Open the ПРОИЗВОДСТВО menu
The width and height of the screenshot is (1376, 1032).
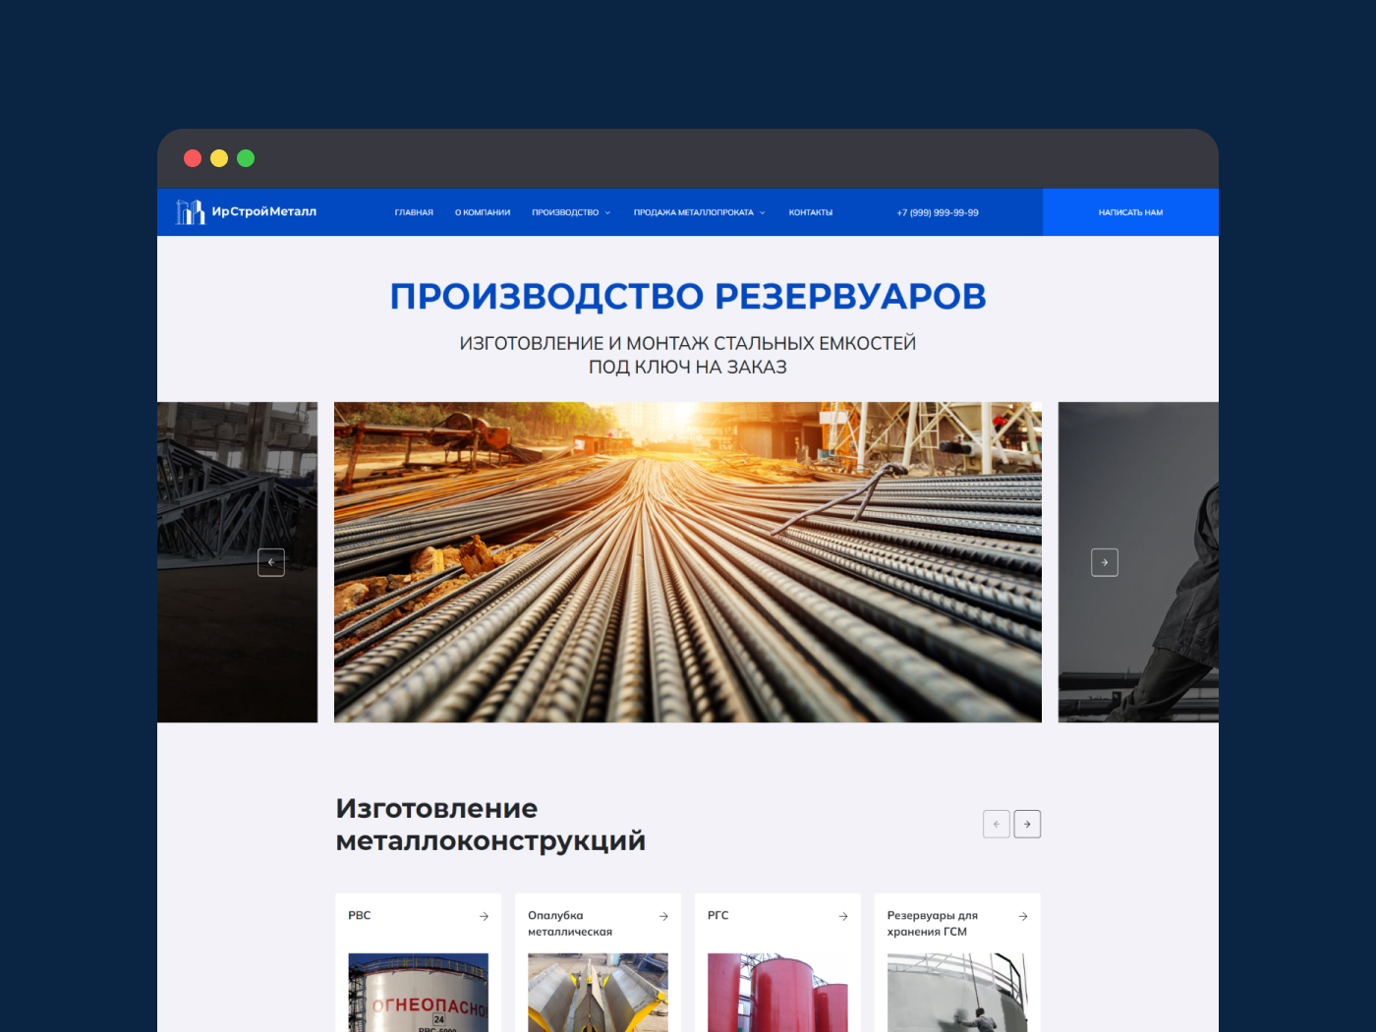565,212
